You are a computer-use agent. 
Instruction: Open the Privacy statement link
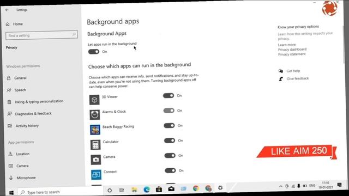coord(292,54)
